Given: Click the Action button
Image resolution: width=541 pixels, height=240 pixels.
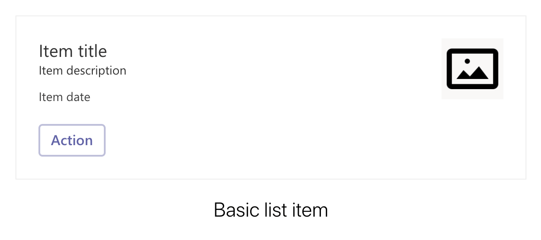Looking at the screenshot, I should pyautogui.click(x=72, y=140).
